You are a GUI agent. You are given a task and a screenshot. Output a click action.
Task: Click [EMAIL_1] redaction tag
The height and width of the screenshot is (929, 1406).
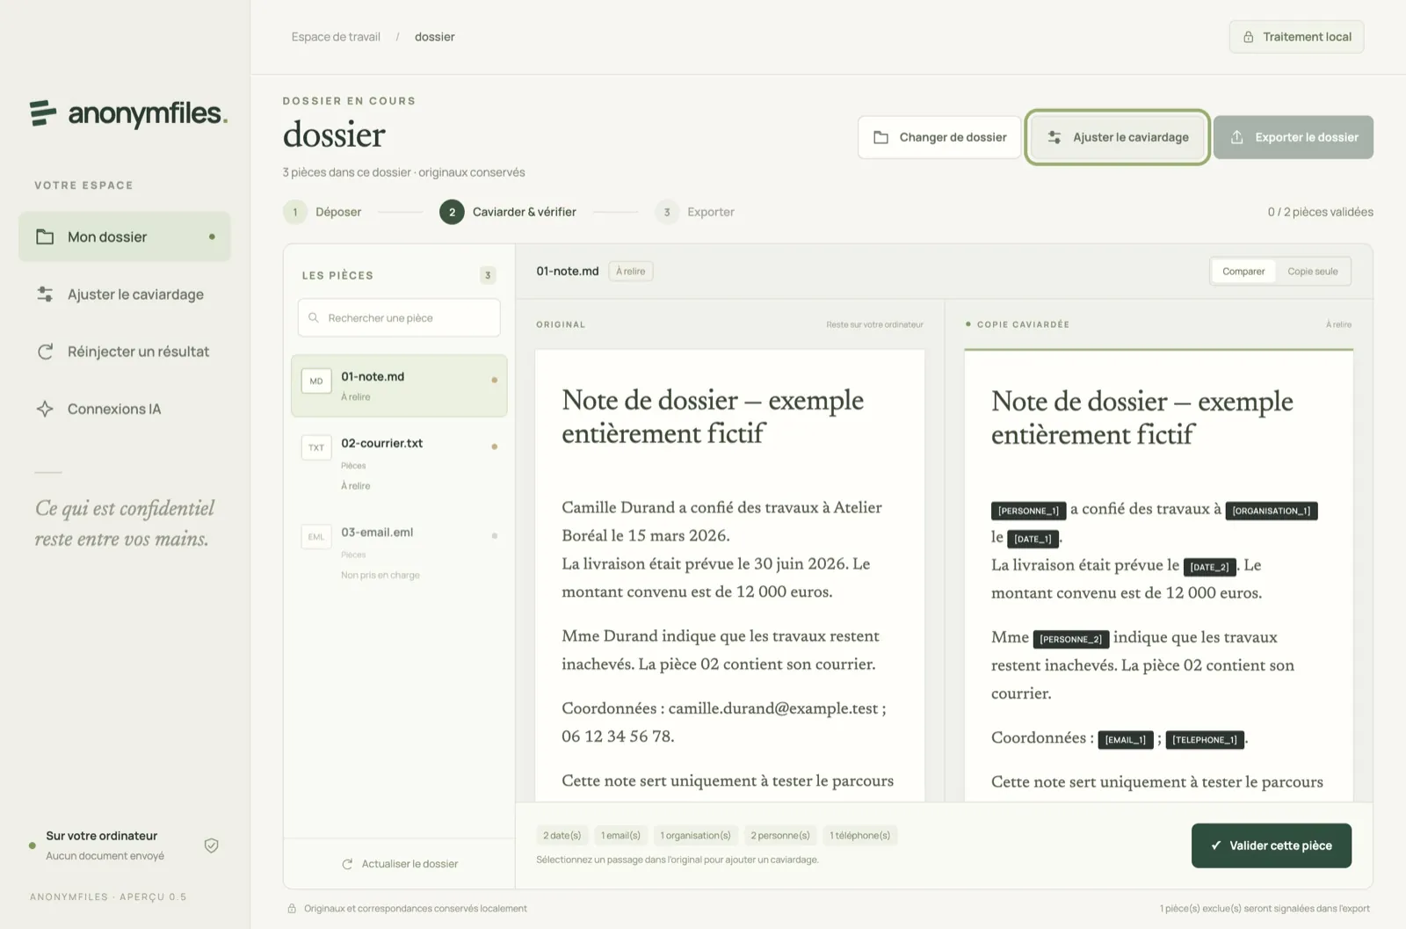point(1126,740)
